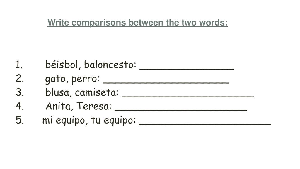
Task: Click the blank line after 'mi equipo, tu equipo:'
Action: (205, 124)
